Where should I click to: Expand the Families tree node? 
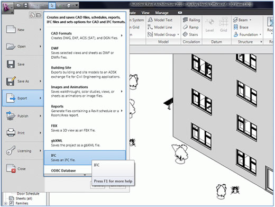[x=6, y=203]
